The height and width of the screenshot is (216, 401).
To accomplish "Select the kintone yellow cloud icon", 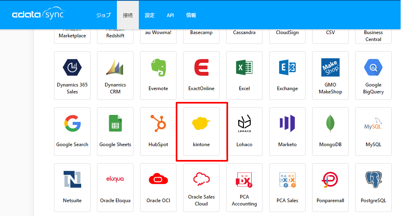I will (x=201, y=123).
